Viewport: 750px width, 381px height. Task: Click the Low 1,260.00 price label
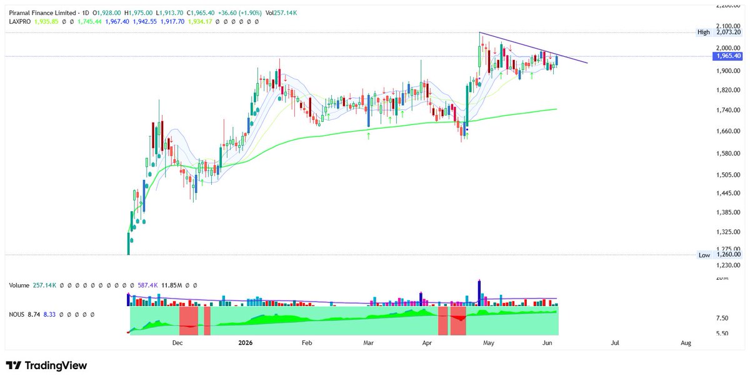tap(720, 254)
